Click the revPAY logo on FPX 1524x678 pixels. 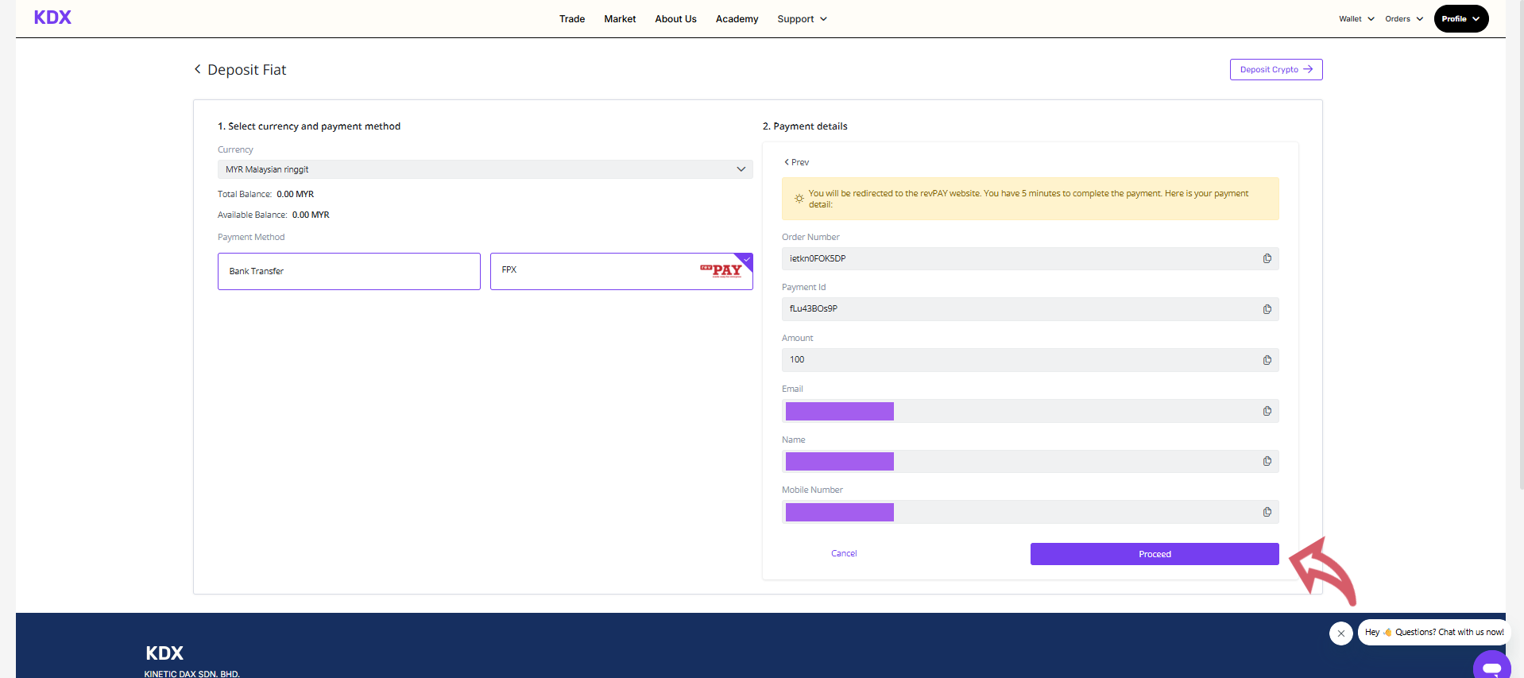point(721,270)
